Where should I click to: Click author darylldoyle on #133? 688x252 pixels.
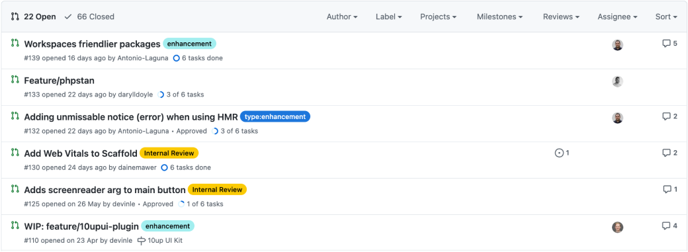(135, 95)
